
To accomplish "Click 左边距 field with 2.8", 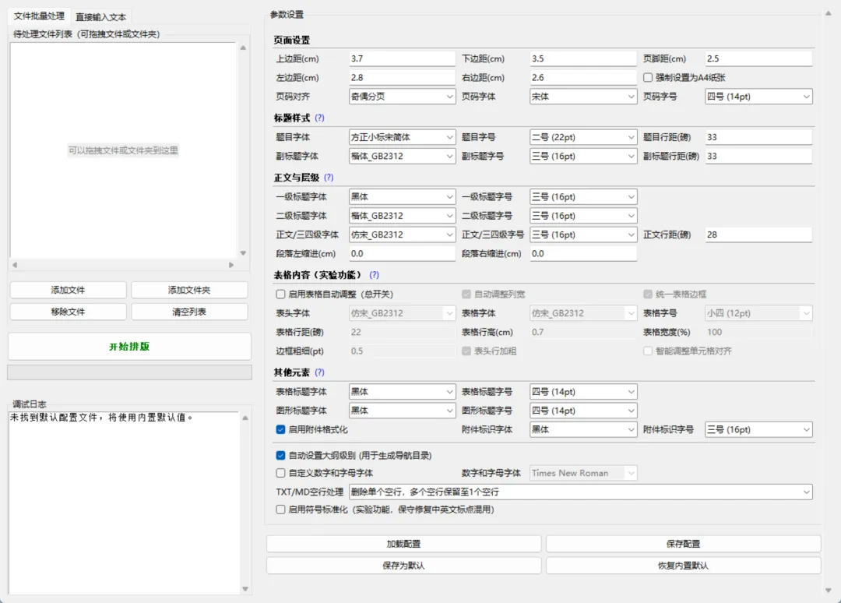I will [403, 77].
